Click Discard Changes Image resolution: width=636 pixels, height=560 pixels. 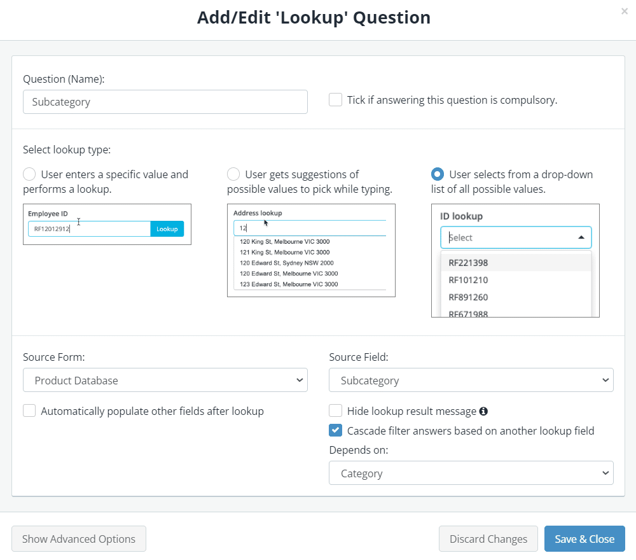tap(488, 538)
